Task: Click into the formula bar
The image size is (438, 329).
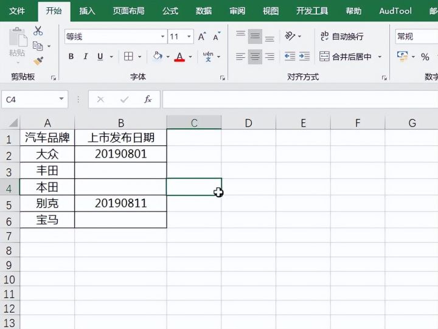Action: coord(301,99)
